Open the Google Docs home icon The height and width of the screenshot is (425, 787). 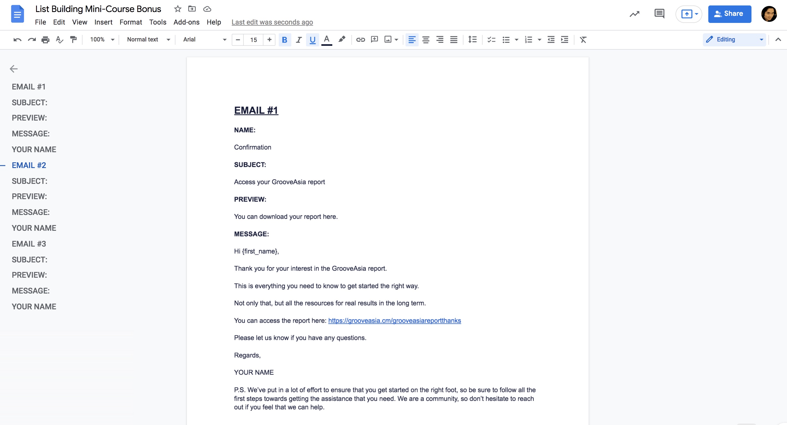pyautogui.click(x=17, y=14)
